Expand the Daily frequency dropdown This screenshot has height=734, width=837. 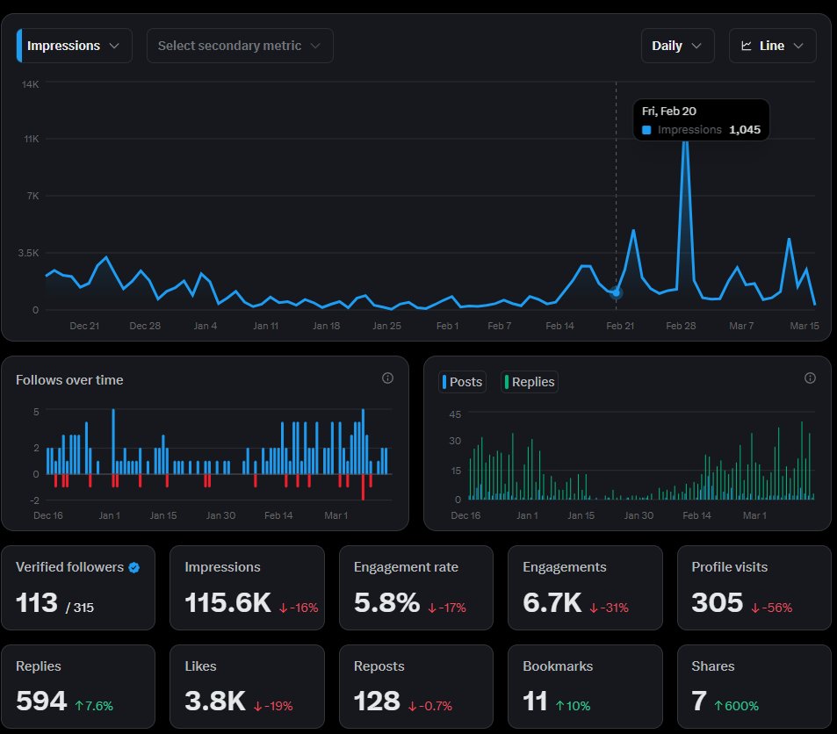point(677,45)
